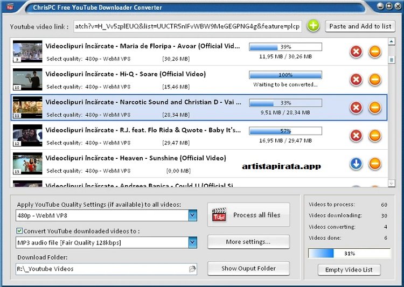Toggle Convert YouTube downloaded videos checkbox
This screenshot has width=404, height=287.
[19, 231]
